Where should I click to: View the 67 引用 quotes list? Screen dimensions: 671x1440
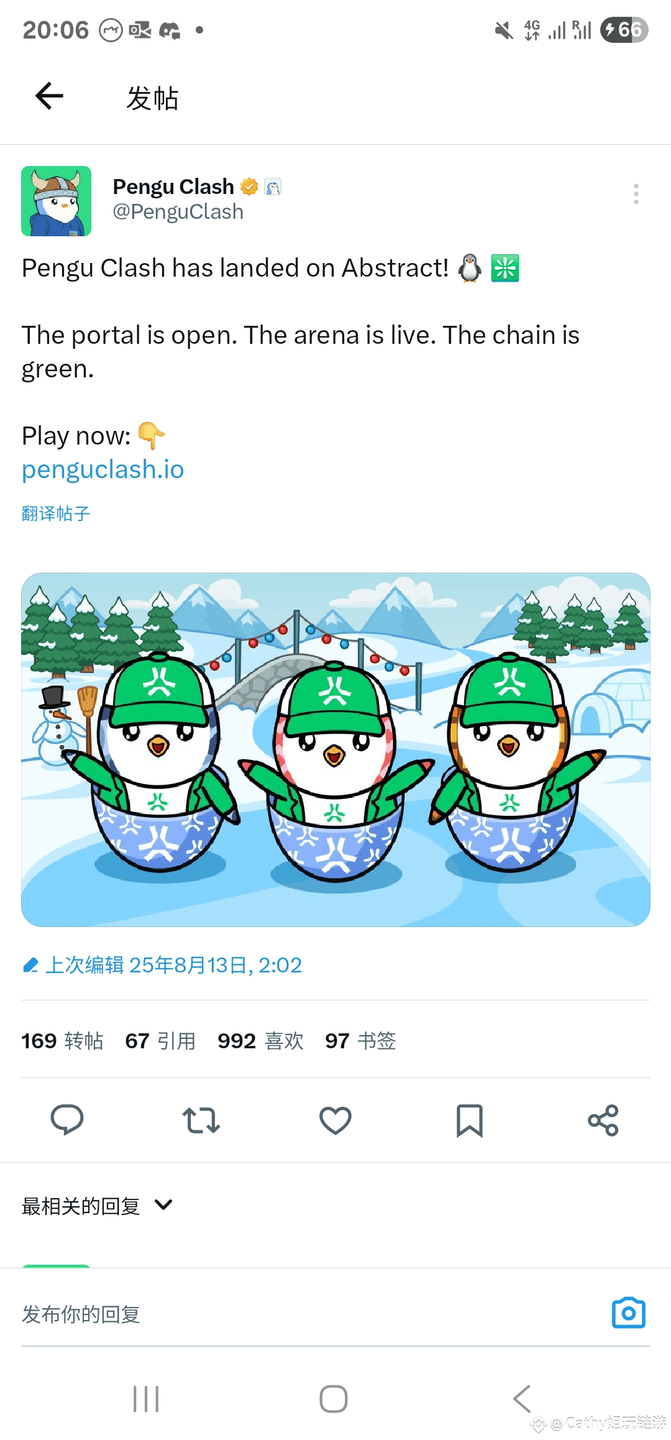160,1041
